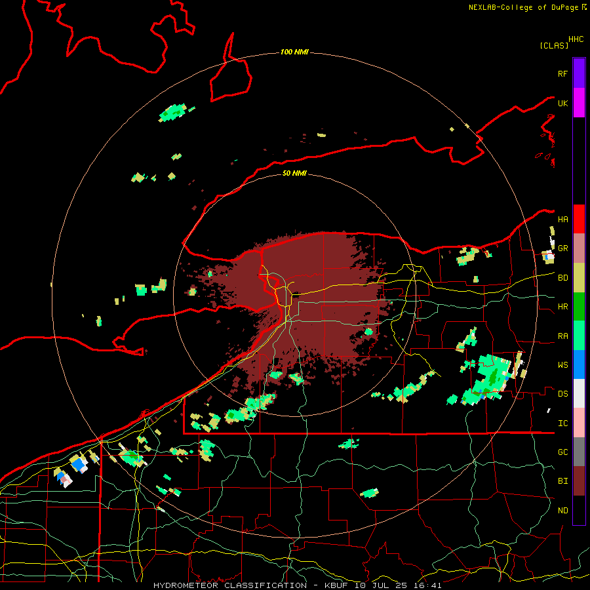Click the 'HR' legend label

pos(562,307)
